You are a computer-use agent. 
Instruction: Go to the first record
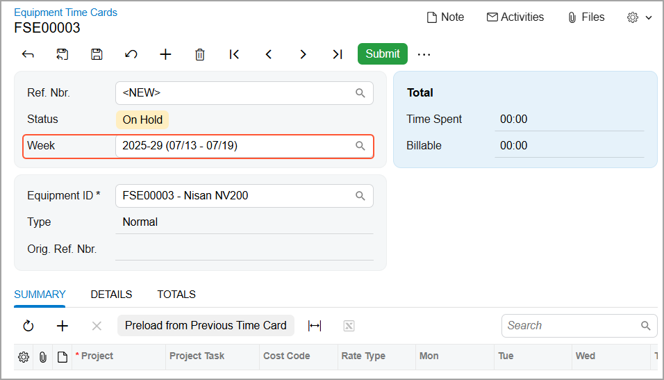(235, 54)
